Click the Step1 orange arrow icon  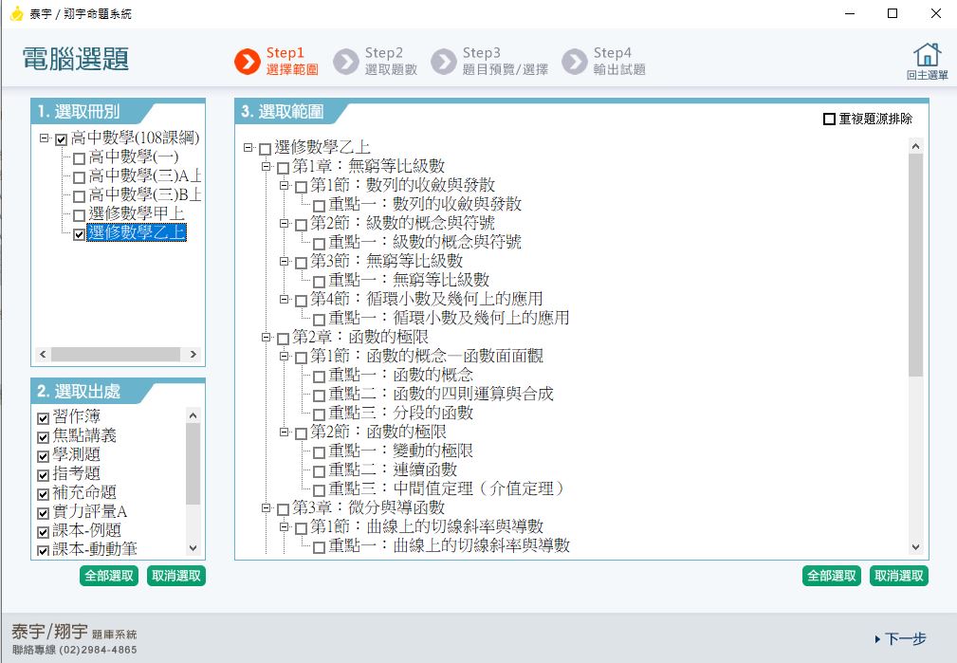248,62
